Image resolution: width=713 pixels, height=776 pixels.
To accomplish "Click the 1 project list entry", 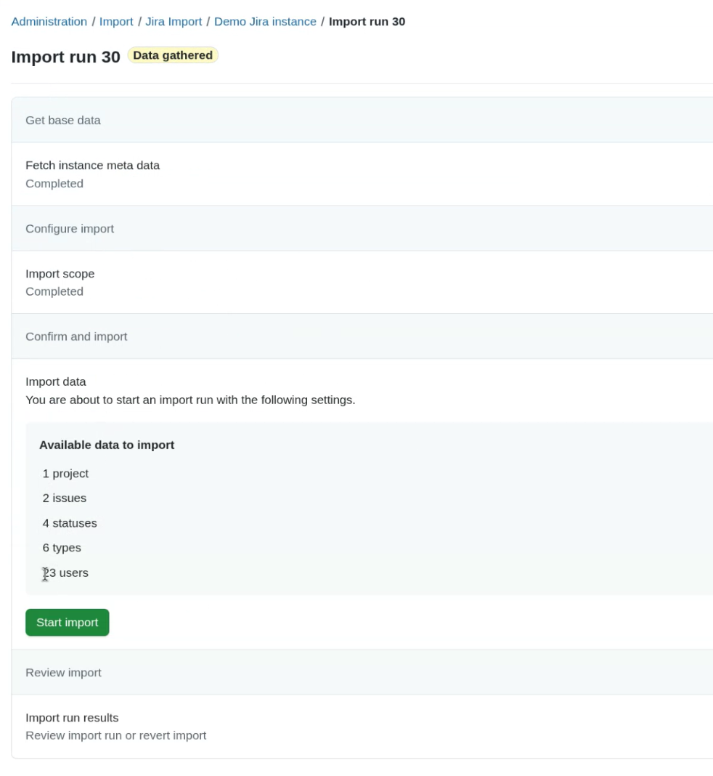I will pos(65,473).
